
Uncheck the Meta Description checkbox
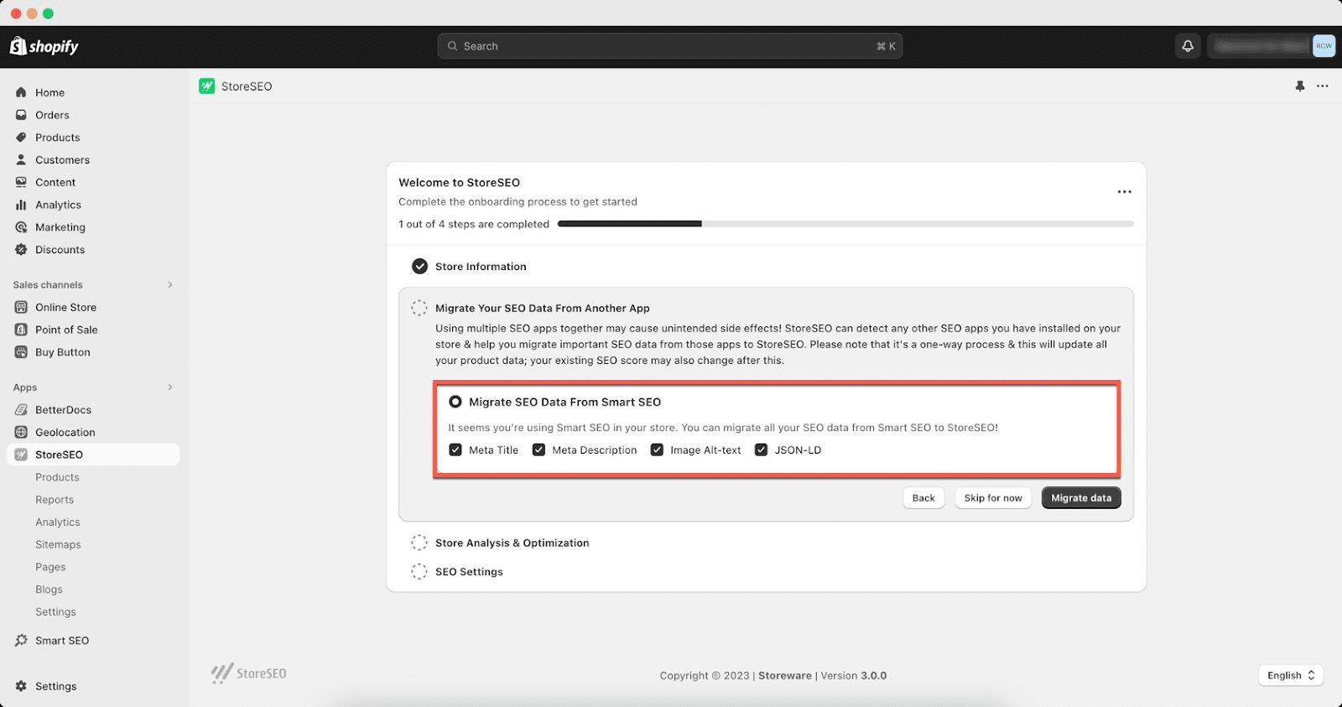tap(538, 450)
